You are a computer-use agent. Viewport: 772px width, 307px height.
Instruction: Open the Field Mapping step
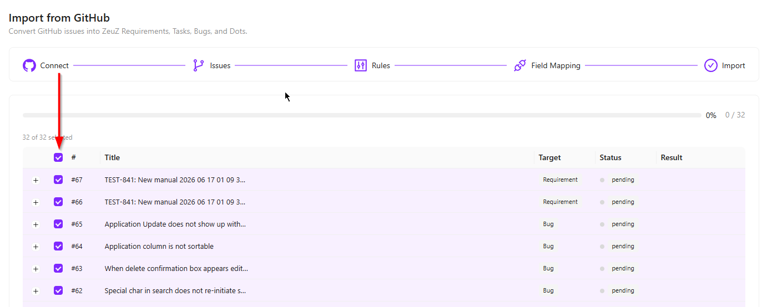(x=547, y=65)
